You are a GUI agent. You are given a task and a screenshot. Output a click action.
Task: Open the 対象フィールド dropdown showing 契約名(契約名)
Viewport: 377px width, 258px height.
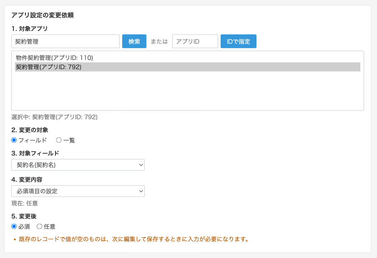(78, 165)
